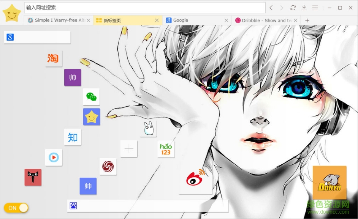Click the refresh page button
Image resolution: width=358 pixels, height=219 pixels.
click(x=293, y=8)
